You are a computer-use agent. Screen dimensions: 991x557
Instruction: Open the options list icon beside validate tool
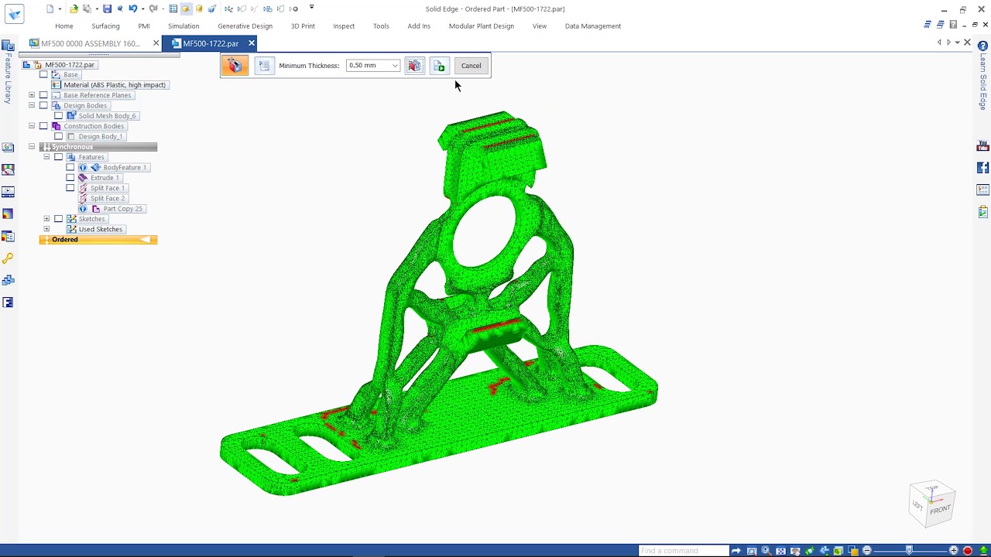[264, 65]
